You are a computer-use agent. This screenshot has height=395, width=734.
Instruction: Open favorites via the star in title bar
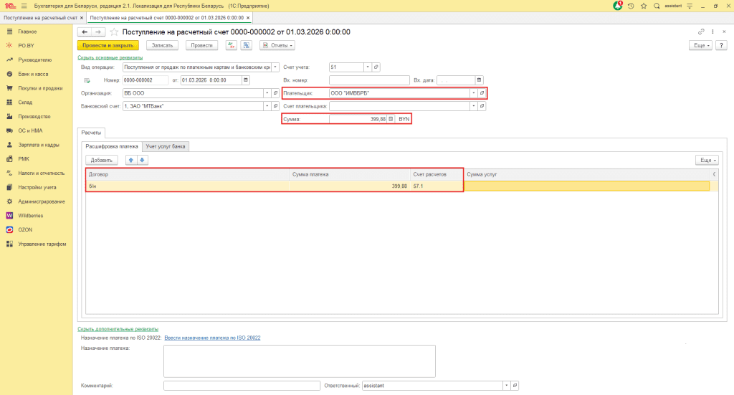[x=643, y=6]
